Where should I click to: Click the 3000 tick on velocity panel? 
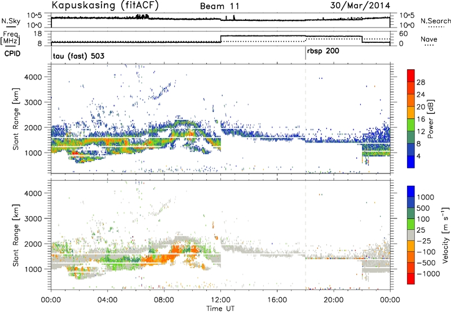coord(33,219)
